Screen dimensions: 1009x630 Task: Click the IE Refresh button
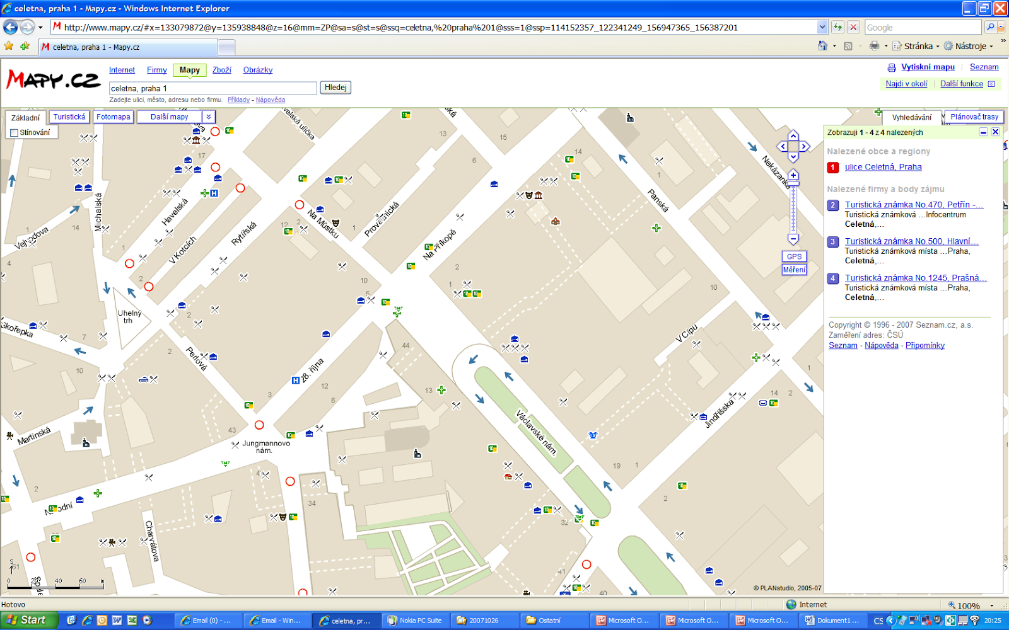[837, 27]
